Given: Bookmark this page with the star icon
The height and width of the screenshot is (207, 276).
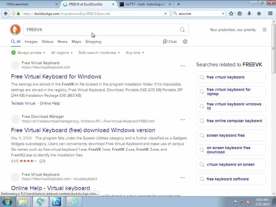Looking at the screenshot, I should [x=231, y=13].
